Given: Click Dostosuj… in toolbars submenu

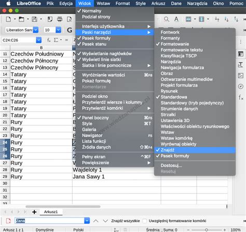Looking at the screenshot, I should click(x=195, y=166).
